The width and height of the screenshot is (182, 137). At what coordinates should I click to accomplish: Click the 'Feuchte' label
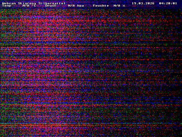pyautogui.click(x=101, y=6)
